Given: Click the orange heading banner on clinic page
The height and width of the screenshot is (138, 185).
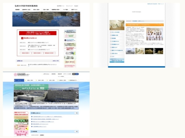Looking at the screenshot, I should [x=145, y=25].
